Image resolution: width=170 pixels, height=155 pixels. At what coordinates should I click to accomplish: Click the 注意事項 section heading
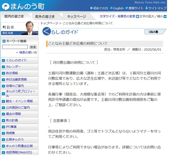coord(60,121)
